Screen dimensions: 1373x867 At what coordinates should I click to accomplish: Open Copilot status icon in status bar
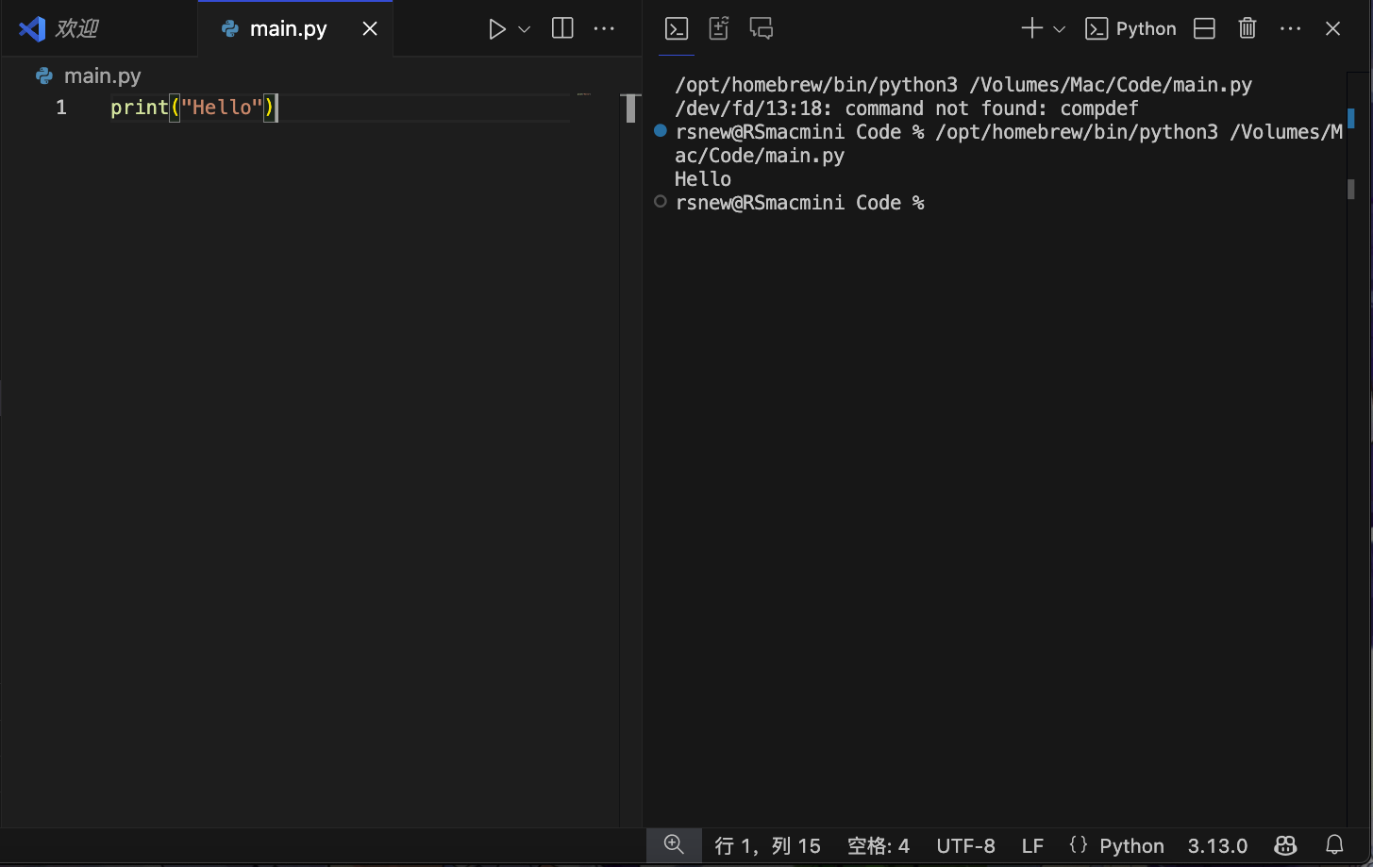point(1286,844)
